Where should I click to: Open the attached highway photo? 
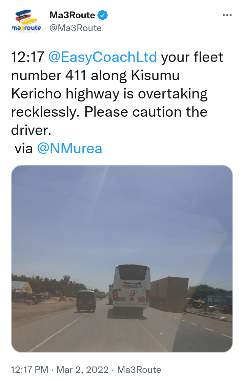coord(122,259)
